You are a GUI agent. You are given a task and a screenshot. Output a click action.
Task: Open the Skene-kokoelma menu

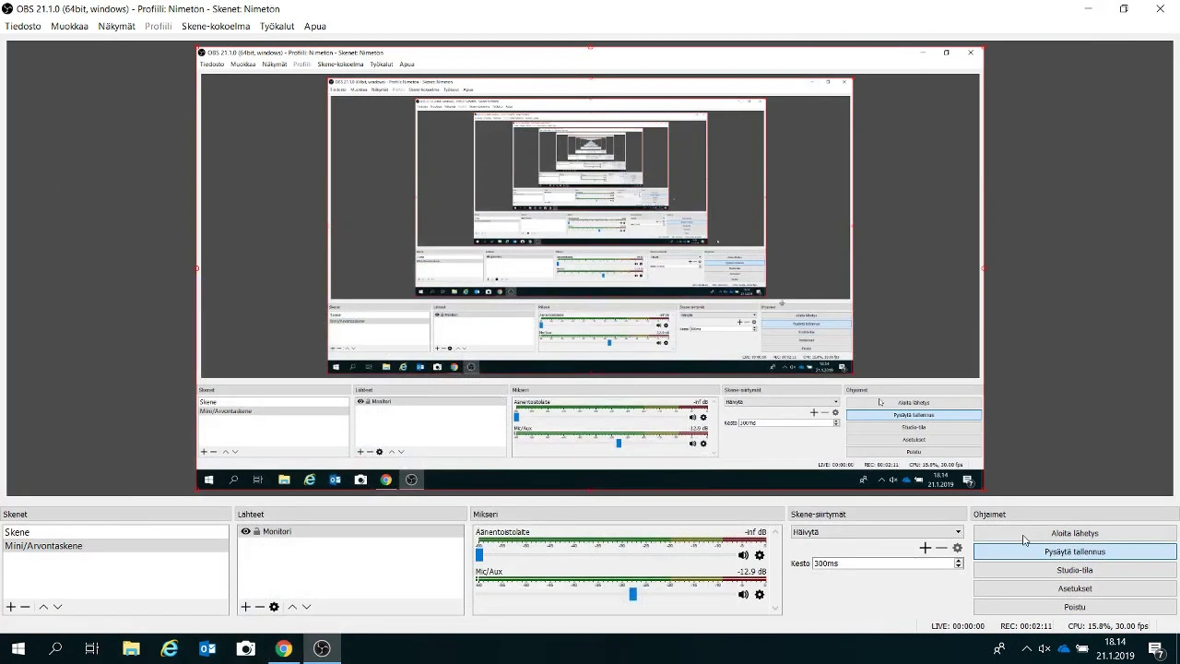point(216,26)
